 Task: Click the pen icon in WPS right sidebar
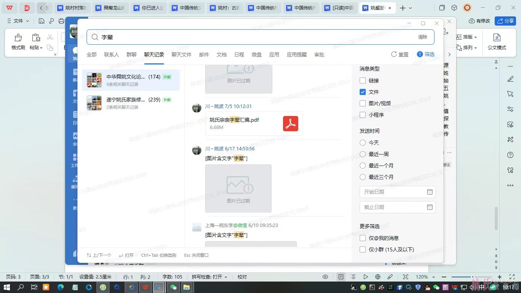click(x=510, y=79)
